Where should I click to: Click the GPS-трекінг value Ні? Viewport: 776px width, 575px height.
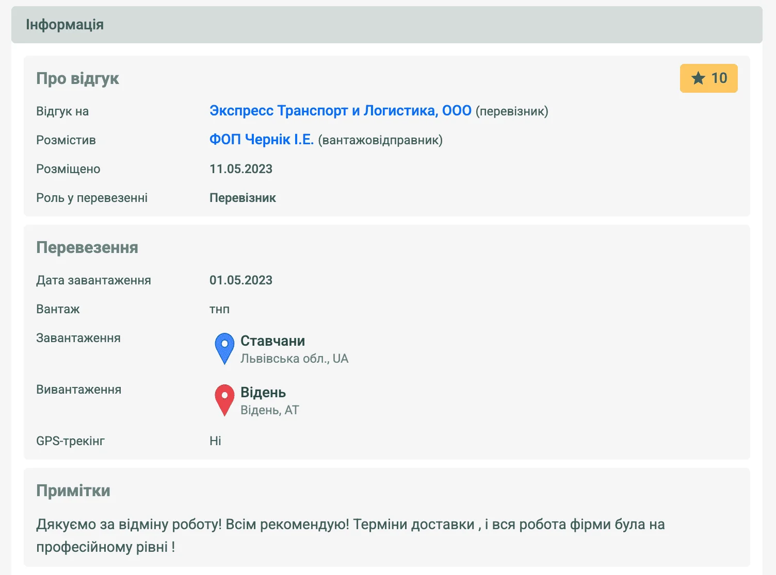coord(215,441)
